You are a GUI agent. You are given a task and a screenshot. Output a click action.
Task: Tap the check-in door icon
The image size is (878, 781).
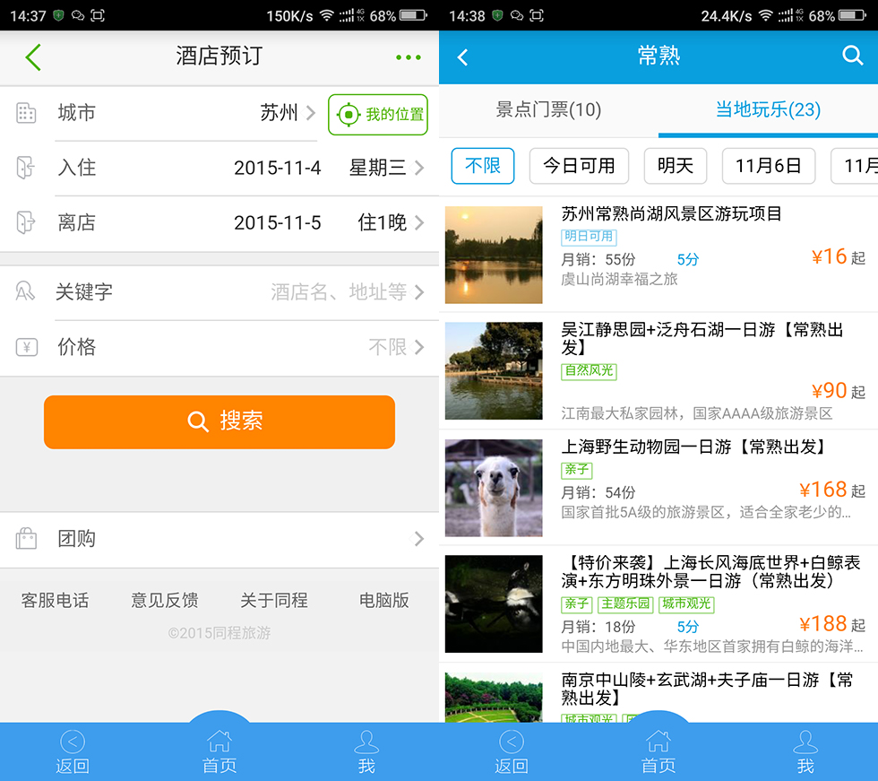click(x=26, y=168)
